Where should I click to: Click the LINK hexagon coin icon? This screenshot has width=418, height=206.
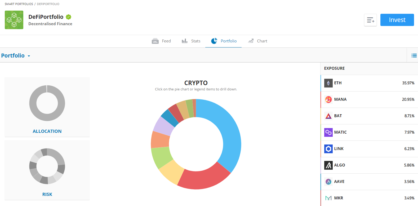(x=328, y=149)
